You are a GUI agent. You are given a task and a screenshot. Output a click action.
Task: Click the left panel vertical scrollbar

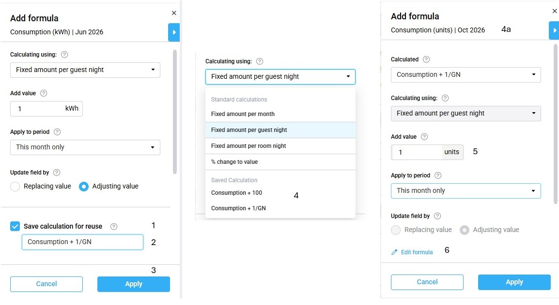pos(174,111)
